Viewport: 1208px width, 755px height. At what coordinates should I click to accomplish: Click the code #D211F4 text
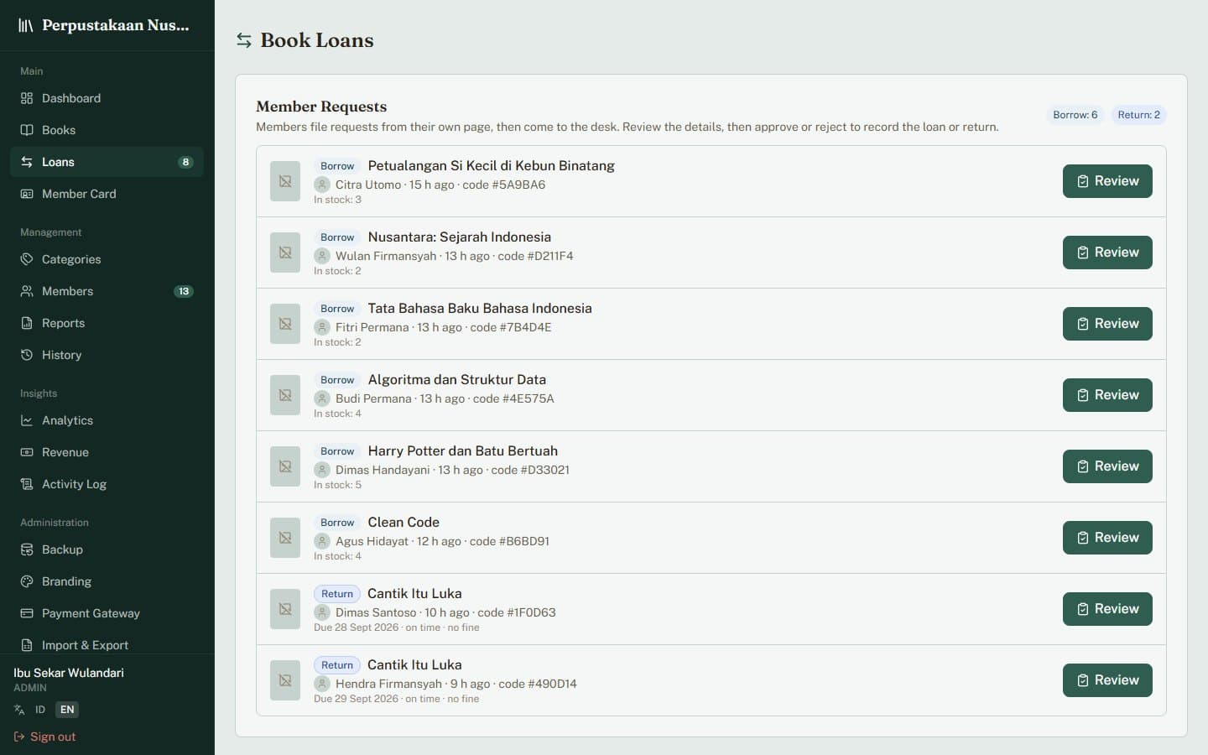pyautogui.click(x=535, y=256)
